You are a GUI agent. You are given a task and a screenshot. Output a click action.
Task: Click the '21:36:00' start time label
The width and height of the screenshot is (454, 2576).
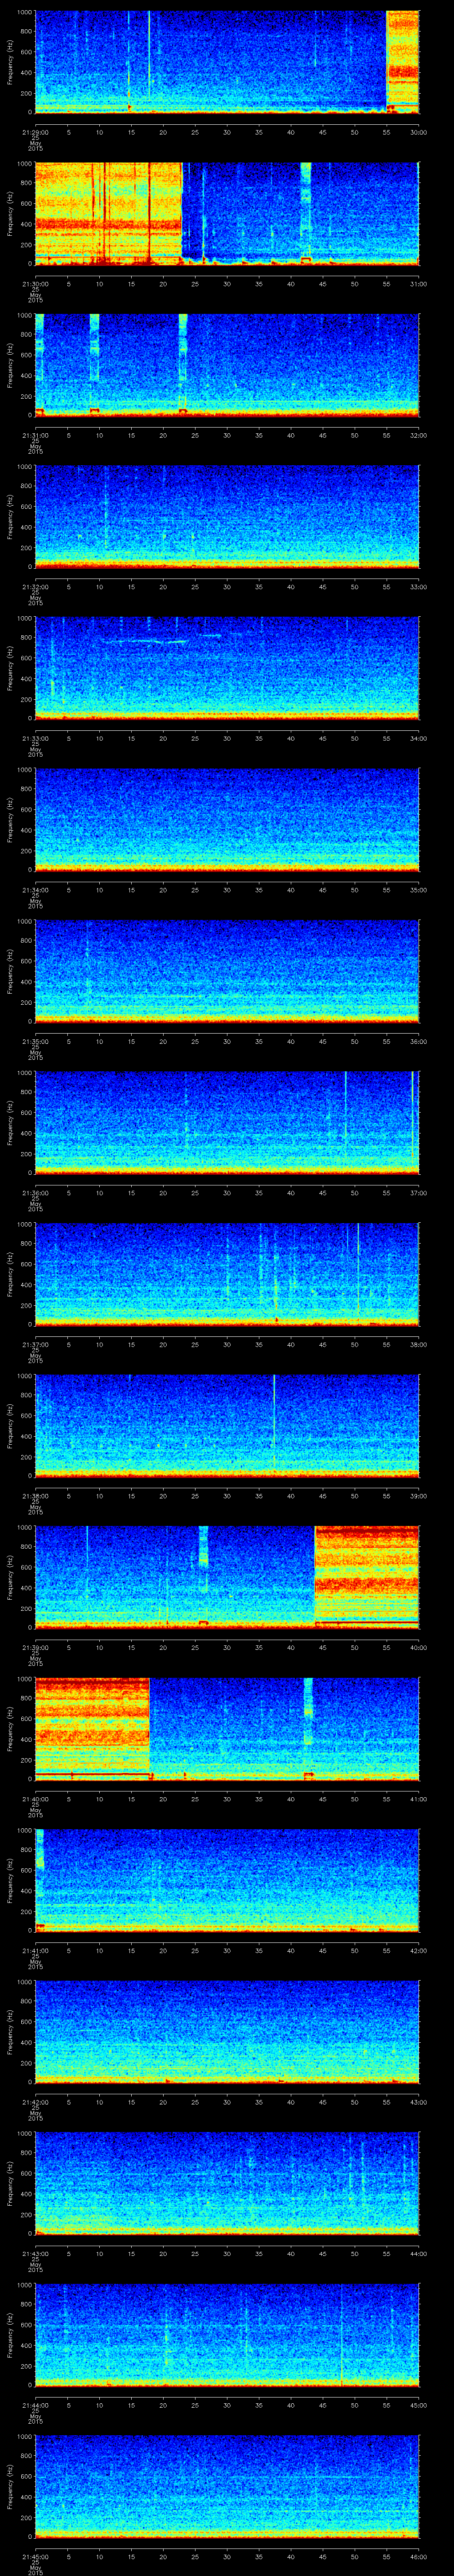pos(35,1193)
